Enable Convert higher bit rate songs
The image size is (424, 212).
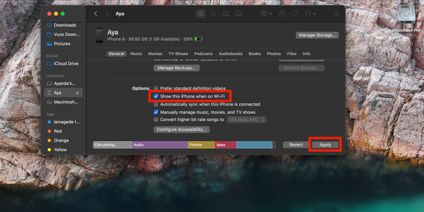156,119
